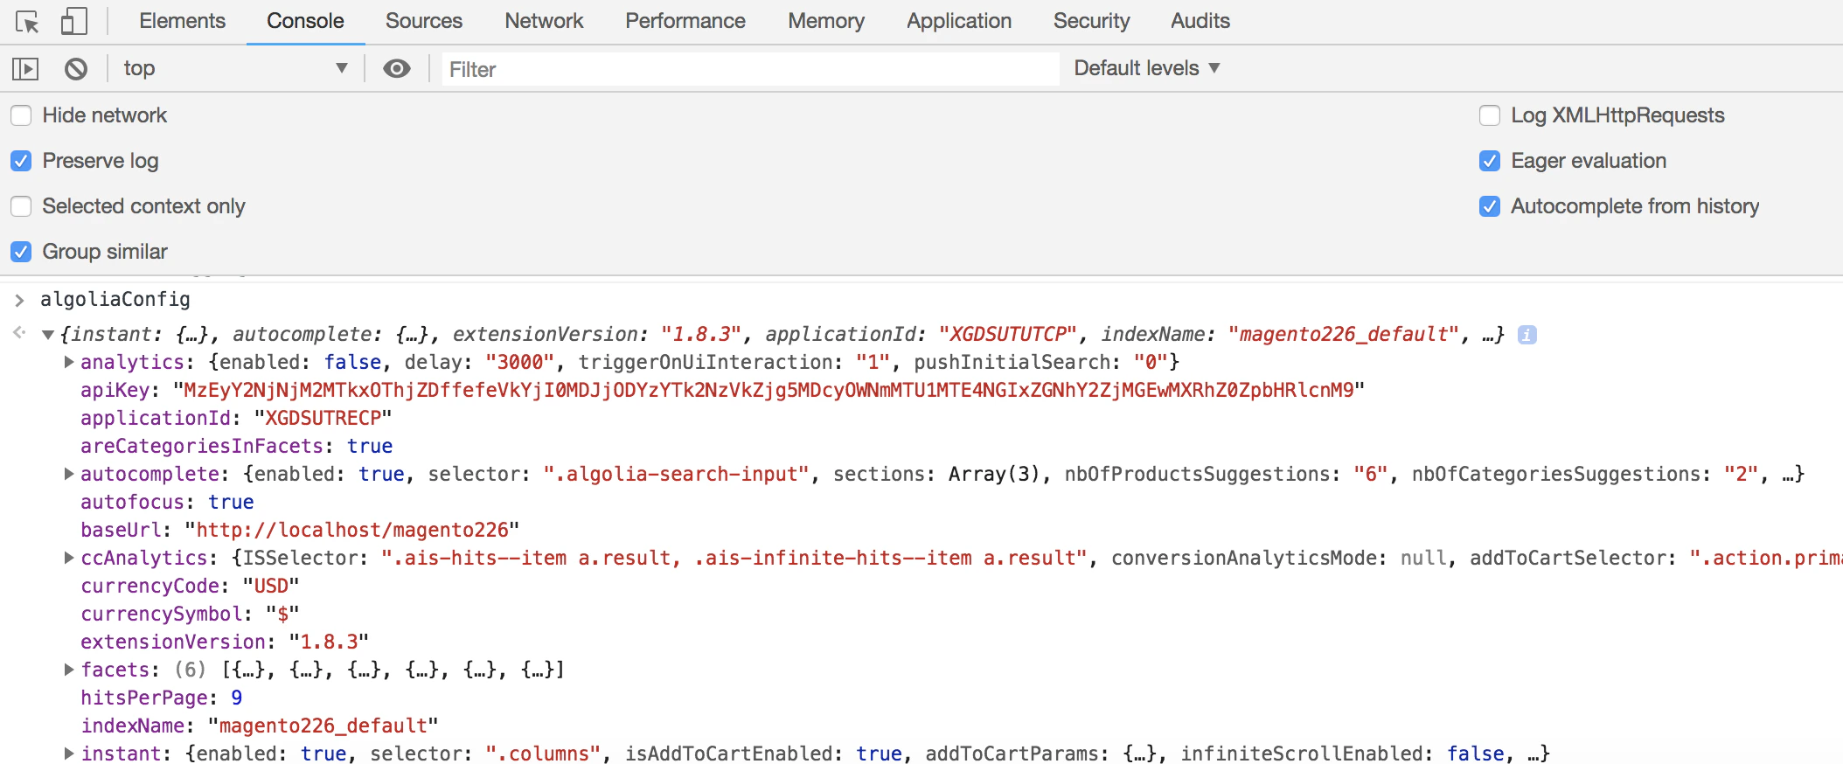Expand the autocomplete property
Viewport: 1843px width, 764px height.
69,474
